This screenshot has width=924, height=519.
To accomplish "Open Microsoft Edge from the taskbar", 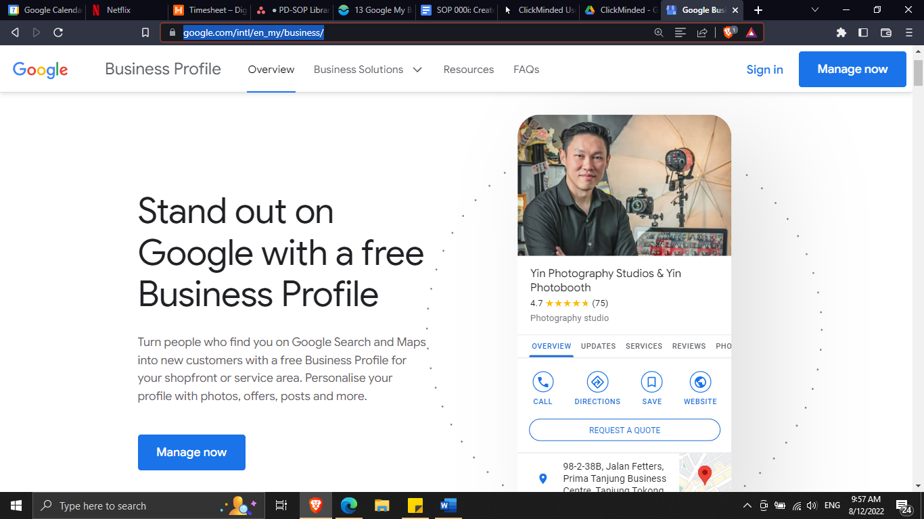I will point(349,505).
